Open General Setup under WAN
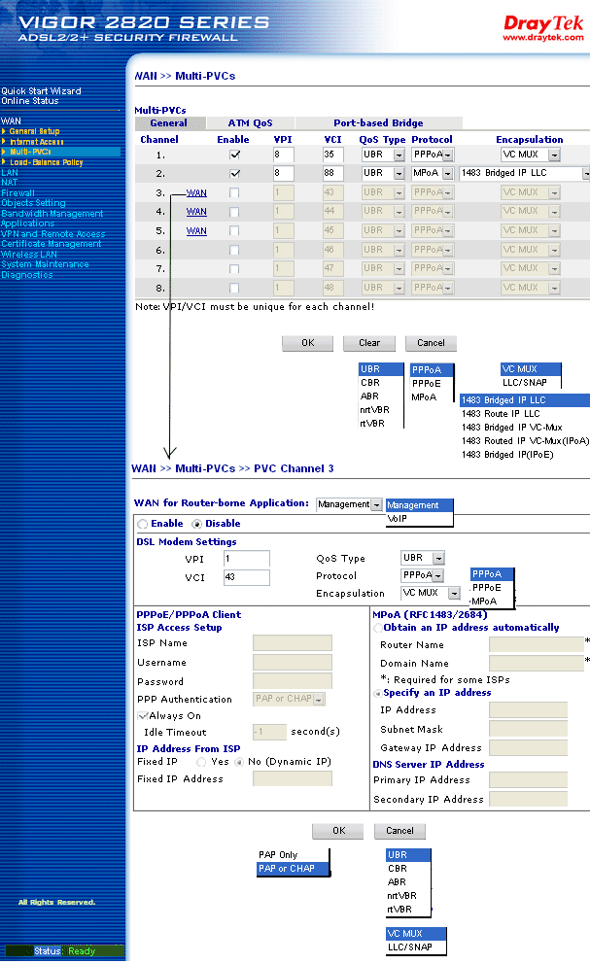This screenshot has height=964, width=590. pyautogui.click(x=34, y=131)
